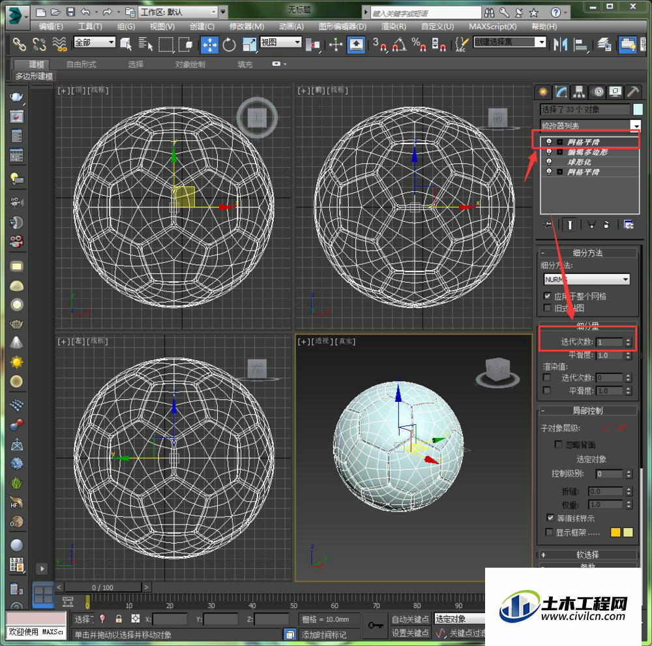The image size is (652, 646).
Task: Open the Layer Manager icon
Action: 604,44
